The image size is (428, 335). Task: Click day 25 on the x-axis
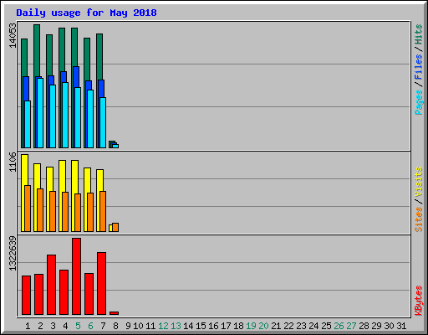pyautogui.click(x=326, y=326)
